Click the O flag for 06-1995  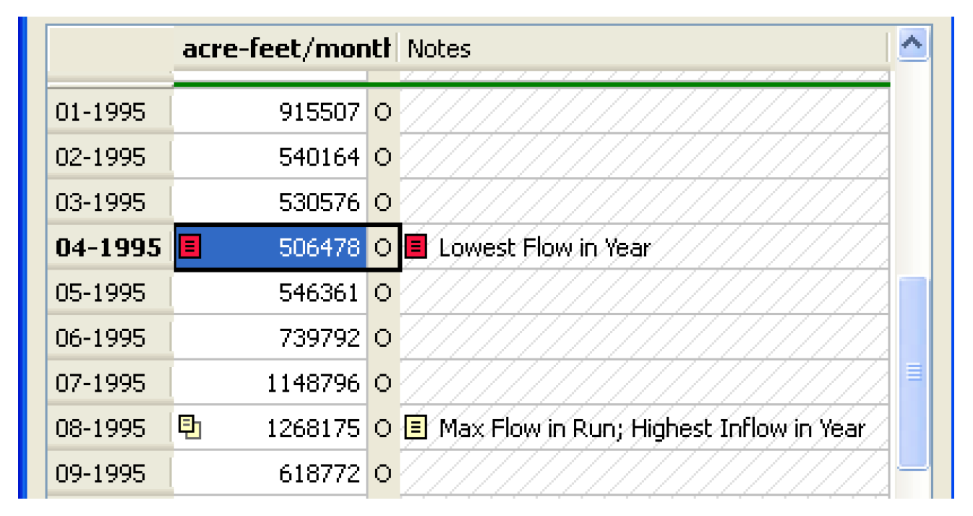[x=383, y=337]
